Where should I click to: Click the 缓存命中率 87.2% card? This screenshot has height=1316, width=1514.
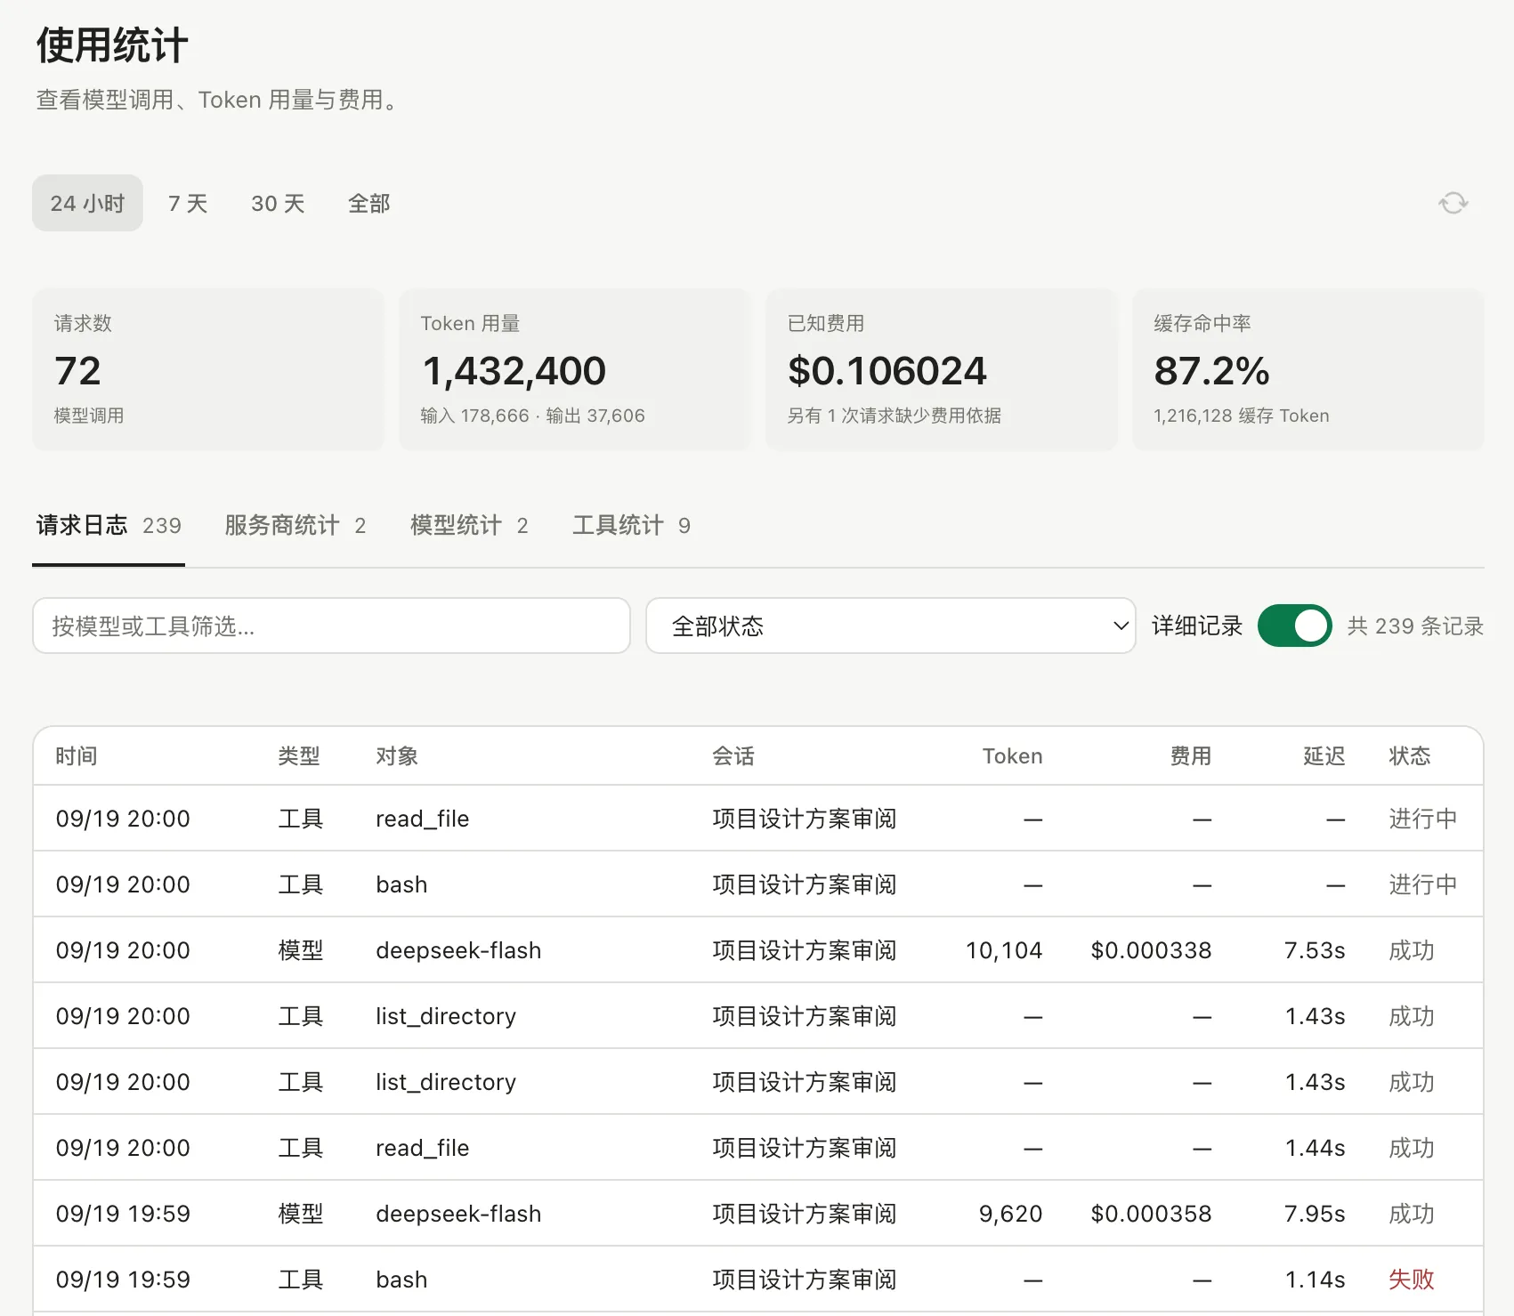coord(1308,369)
